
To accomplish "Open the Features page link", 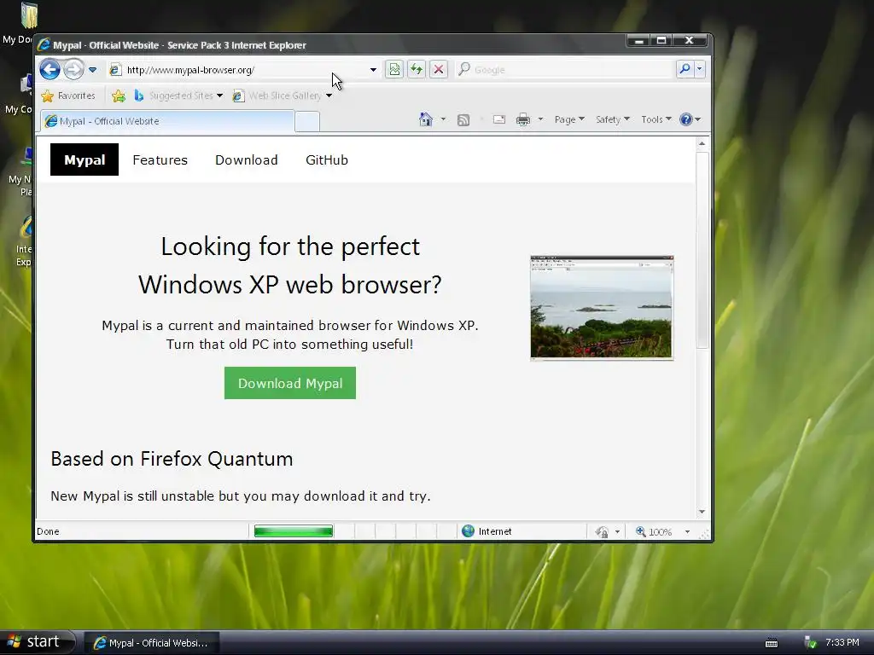I will 160,159.
